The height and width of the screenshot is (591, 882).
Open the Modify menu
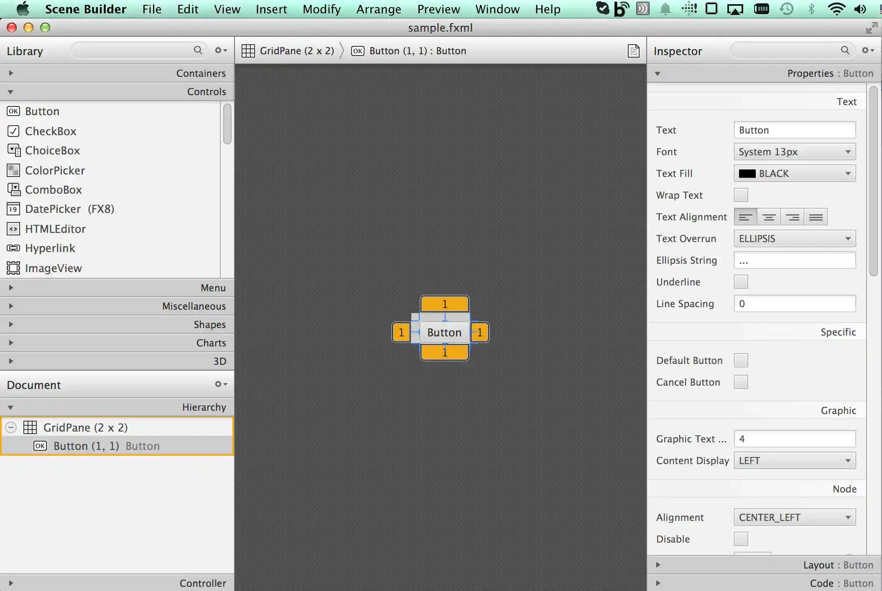pos(321,9)
